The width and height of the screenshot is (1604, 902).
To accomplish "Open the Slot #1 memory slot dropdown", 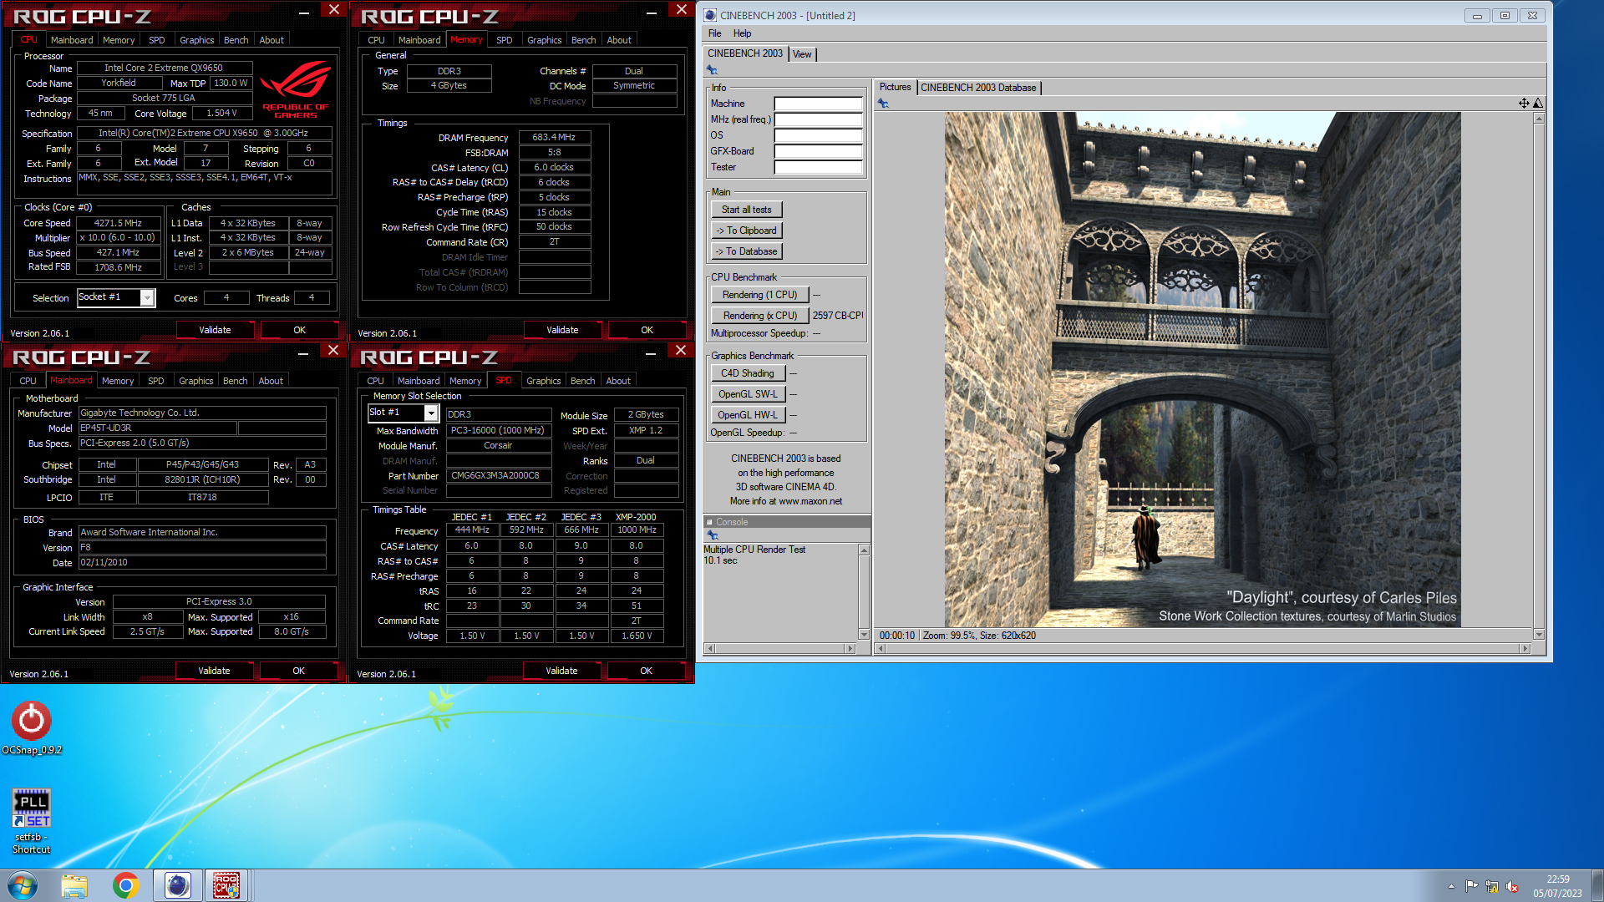I will [431, 413].
